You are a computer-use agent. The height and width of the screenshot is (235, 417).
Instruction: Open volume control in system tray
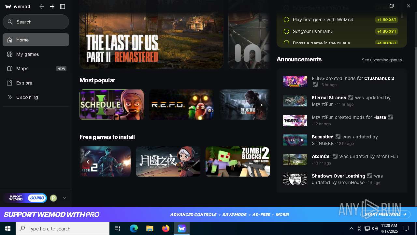(x=375, y=228)
